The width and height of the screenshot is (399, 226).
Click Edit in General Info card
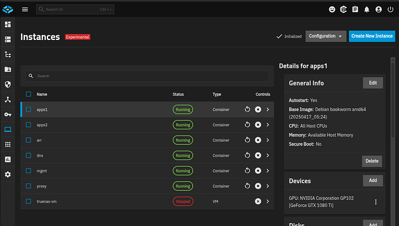(373, 83)
